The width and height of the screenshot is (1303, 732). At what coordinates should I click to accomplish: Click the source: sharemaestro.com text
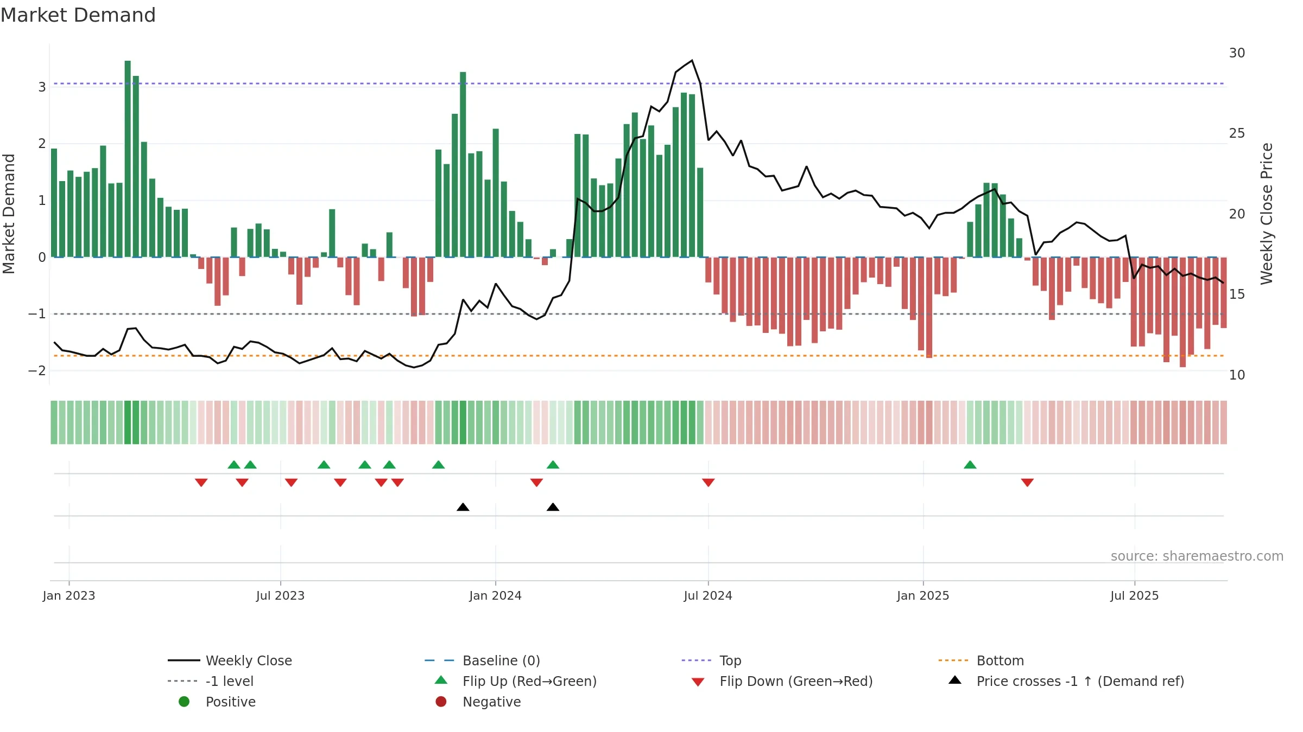pyautogui.click(x=1197, y=556)
